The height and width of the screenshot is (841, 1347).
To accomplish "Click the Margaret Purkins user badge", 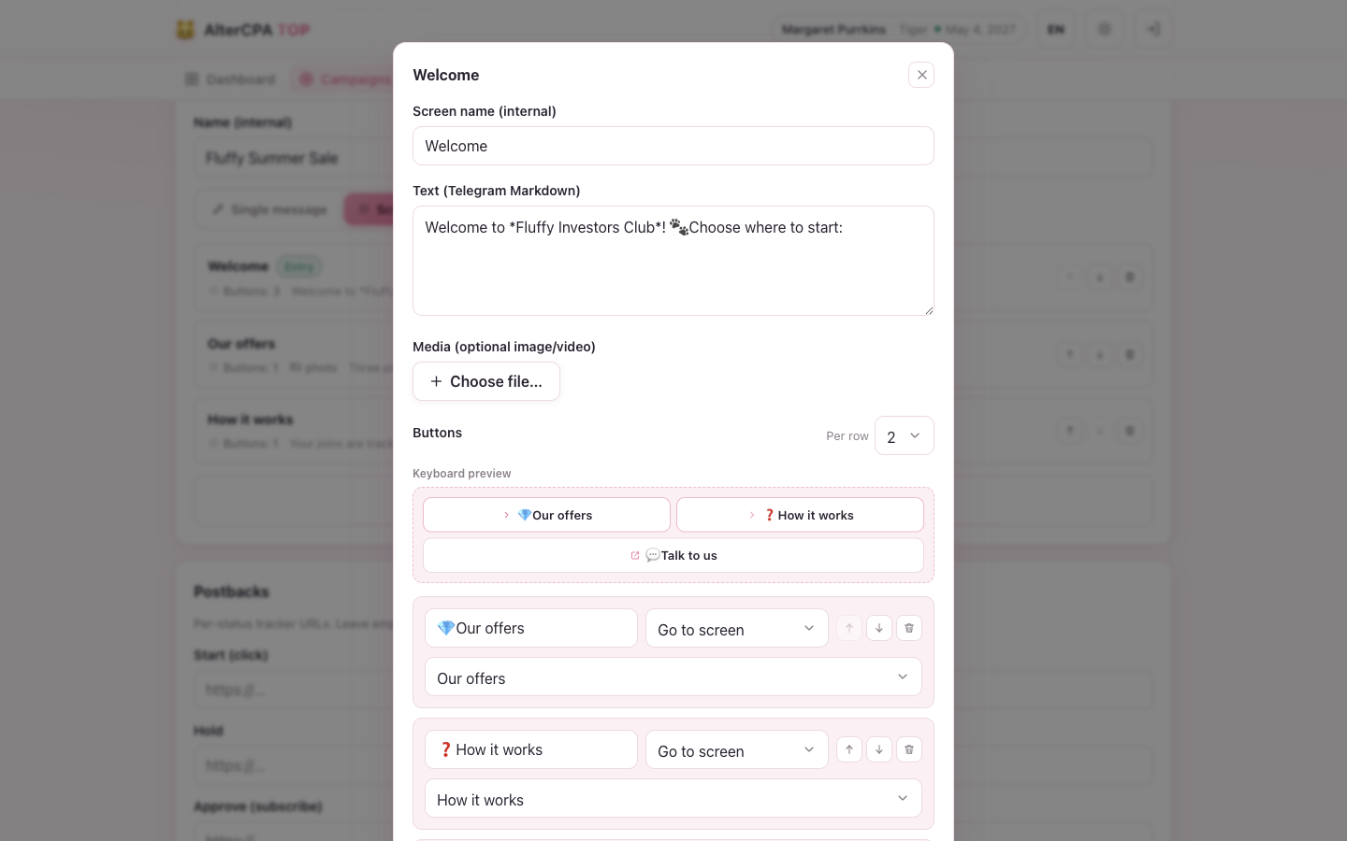I will tap(898, 30).
